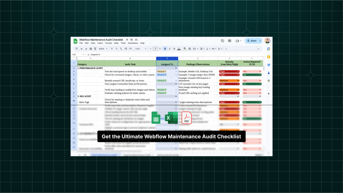This screenshot has height=193, width=343.
Task: Toggle strikethrough formatting
Action: [x=174, y=49]
